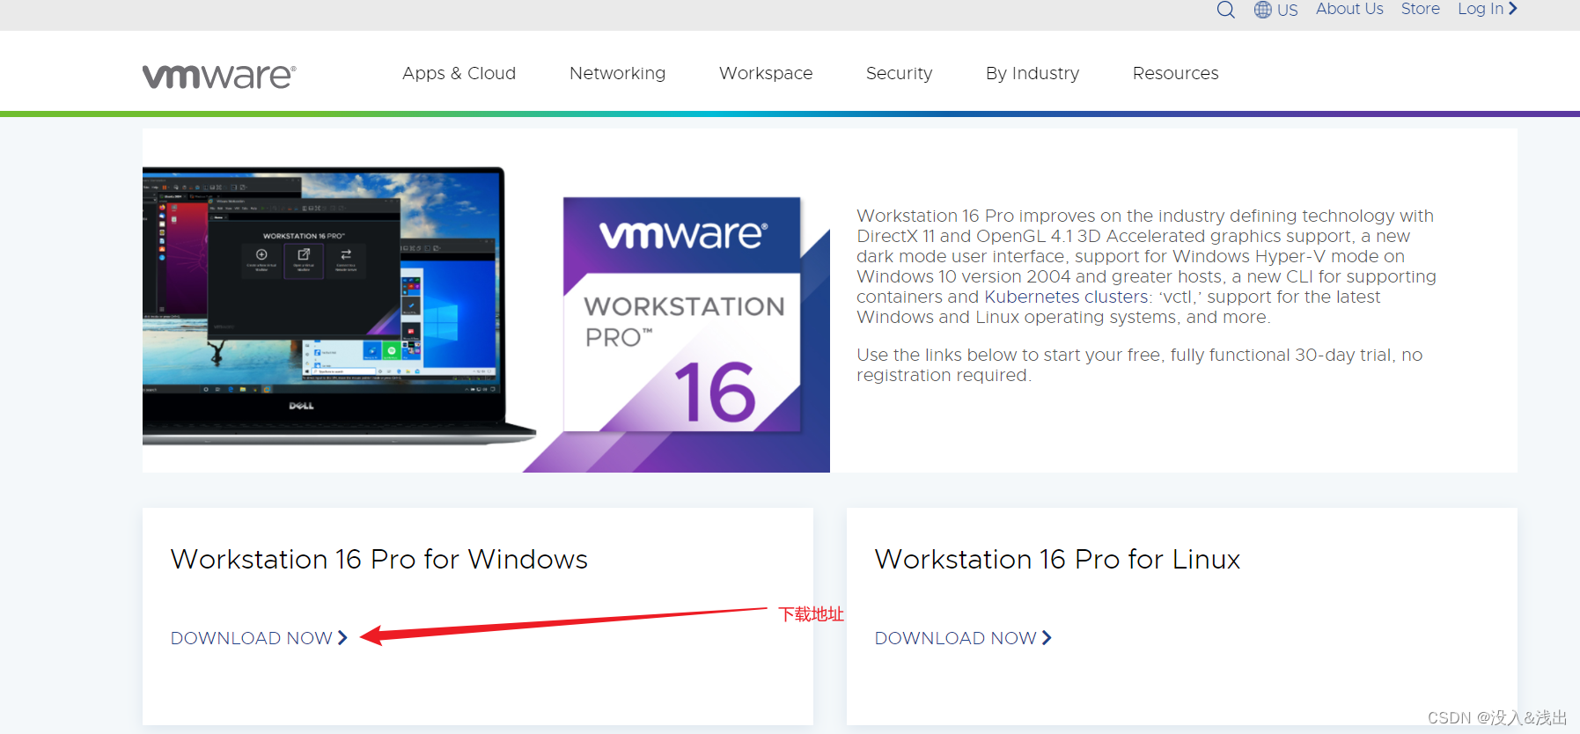Open Apps & Cloud menu
Screen dimensions: 1580x734
(x=459, y=73)
